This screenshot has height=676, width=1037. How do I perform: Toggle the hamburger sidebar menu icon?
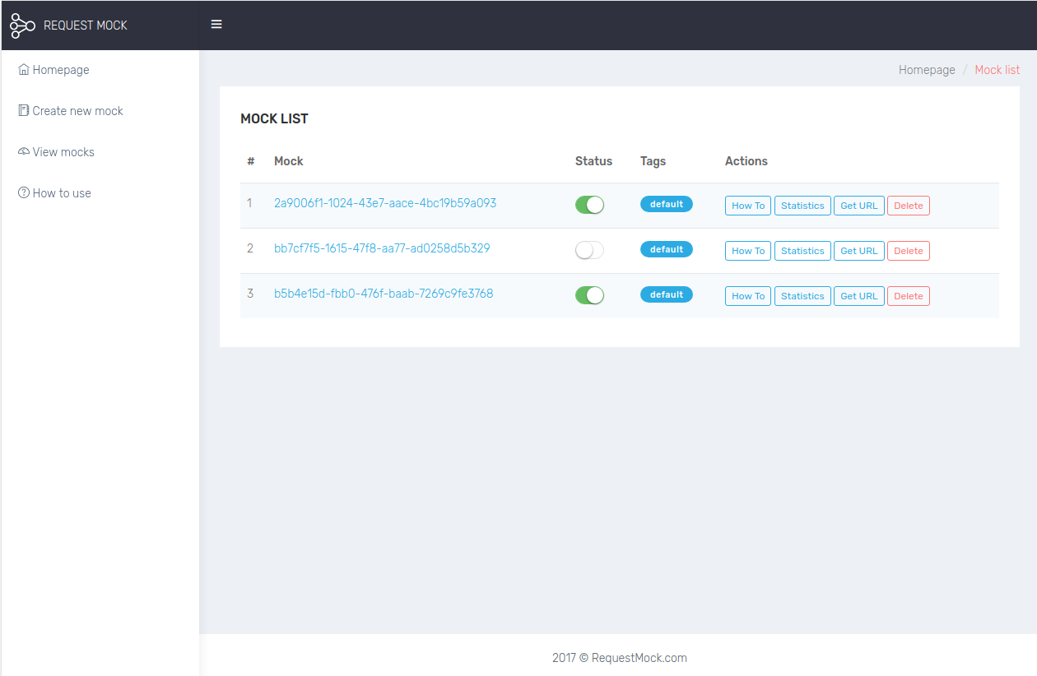(216, 25)
